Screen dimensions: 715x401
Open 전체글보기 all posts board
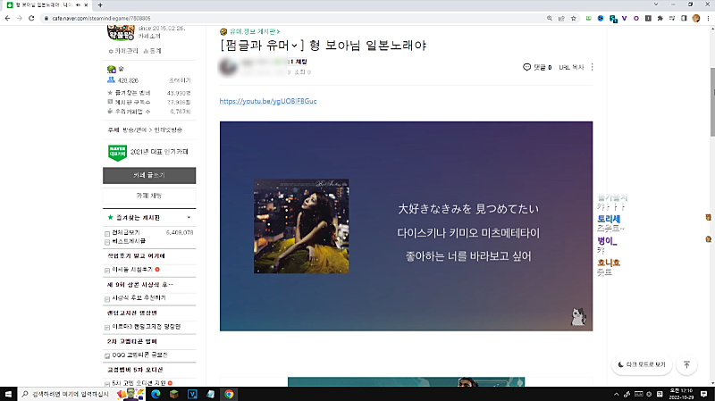pyautogui.click(x=126, y=232)
